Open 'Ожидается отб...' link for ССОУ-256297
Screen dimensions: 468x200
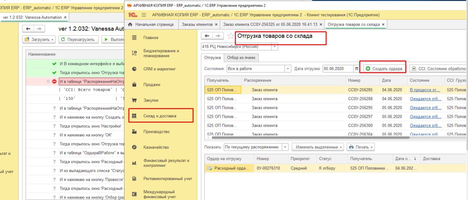pos(426,117)
